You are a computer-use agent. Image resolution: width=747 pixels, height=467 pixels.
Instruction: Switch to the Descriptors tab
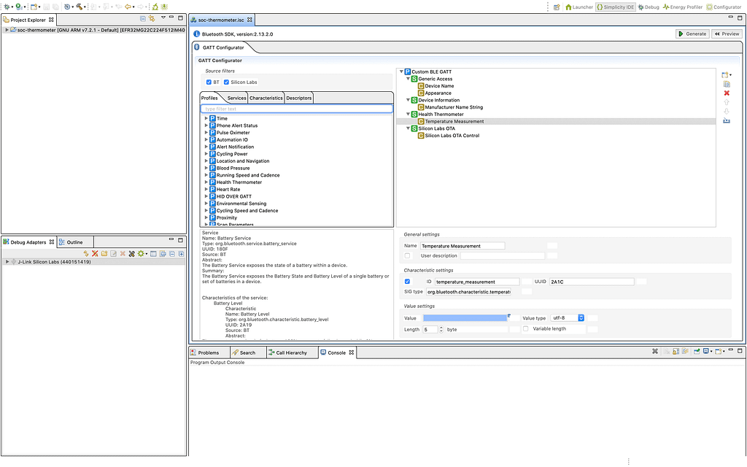pyautogui.click(x=298, y=98)
